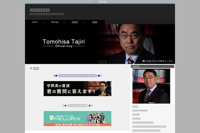Click the blog title in the header

40,10
